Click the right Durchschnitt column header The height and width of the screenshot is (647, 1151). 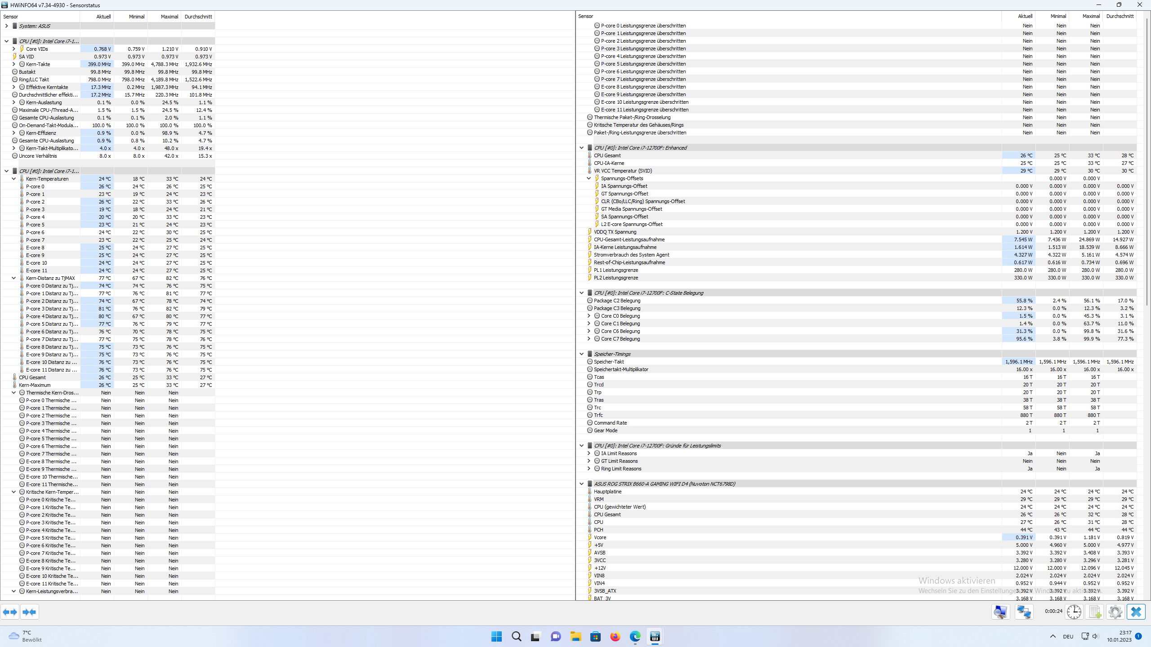[1120, 16]
